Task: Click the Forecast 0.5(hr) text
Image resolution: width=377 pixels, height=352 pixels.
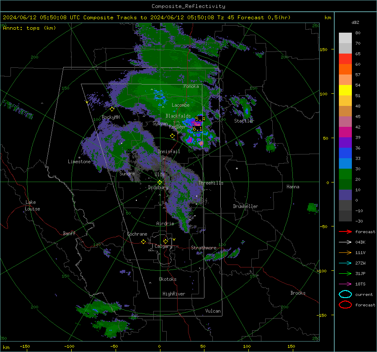Action: (264, 18)
